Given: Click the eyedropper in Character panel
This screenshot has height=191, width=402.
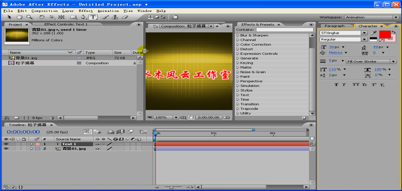Looking at the screenshot, I should tap(373, 33).
